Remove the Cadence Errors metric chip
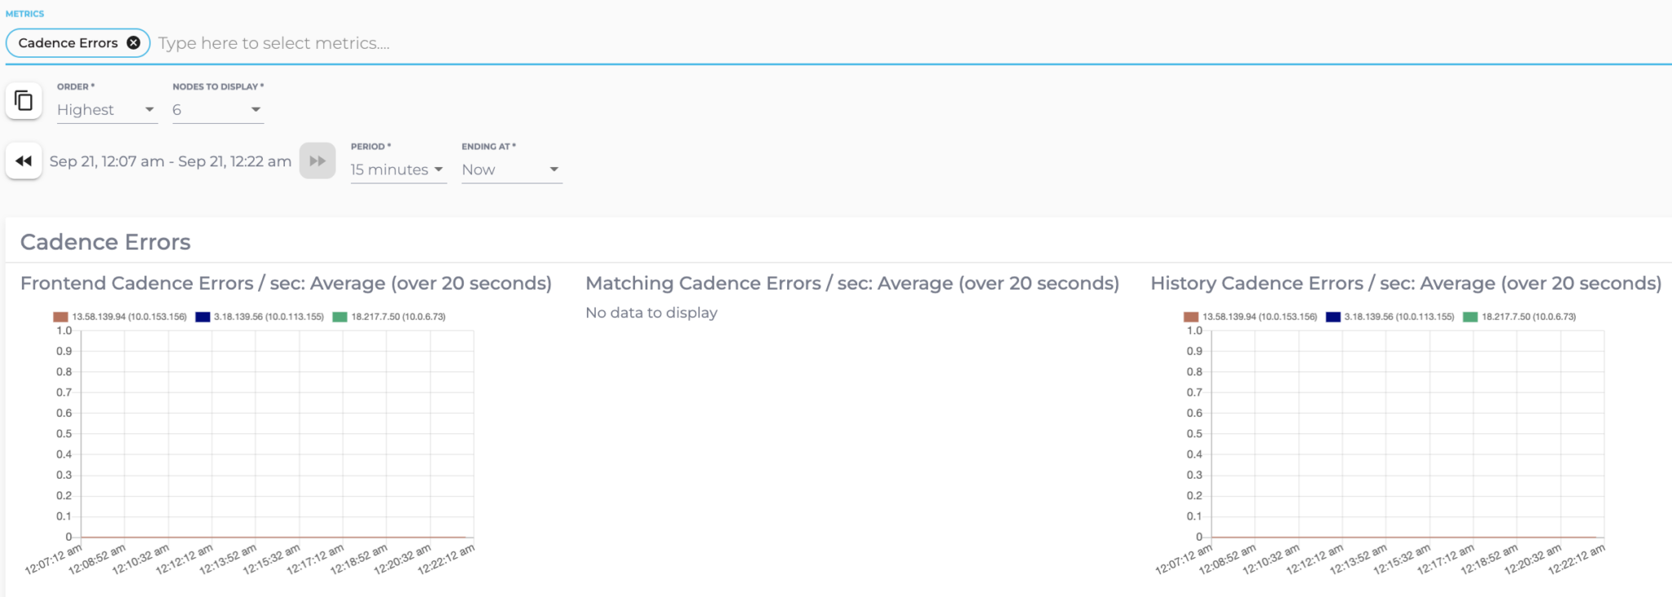 133,42
